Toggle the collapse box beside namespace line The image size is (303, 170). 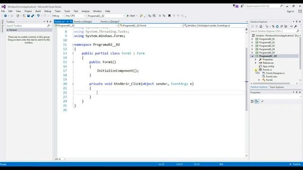73,45
